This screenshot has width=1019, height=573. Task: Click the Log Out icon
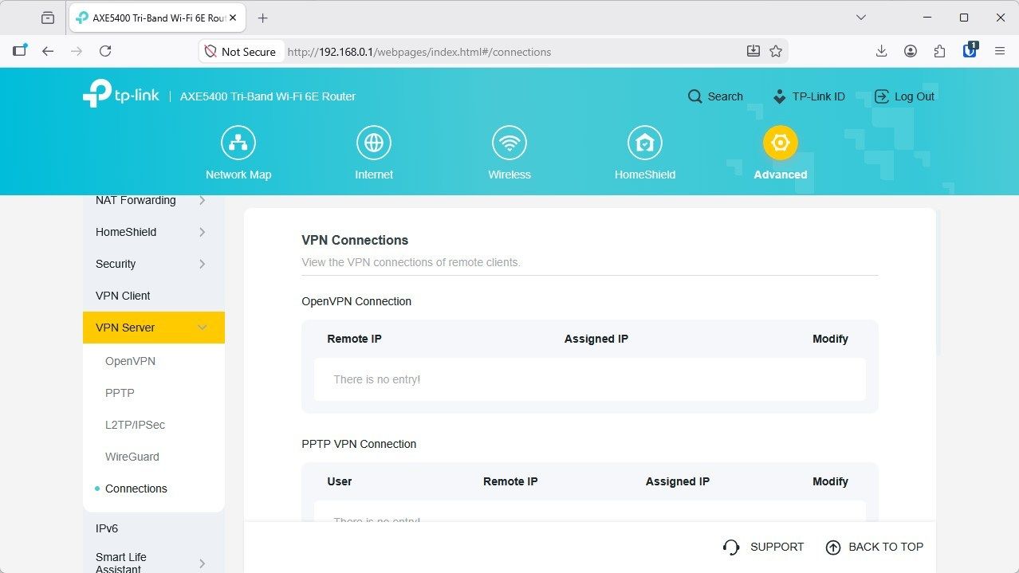pos(881,96)
